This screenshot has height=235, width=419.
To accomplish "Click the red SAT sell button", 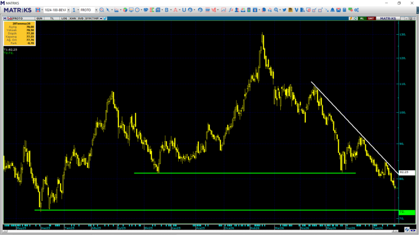I will [371, 18].
